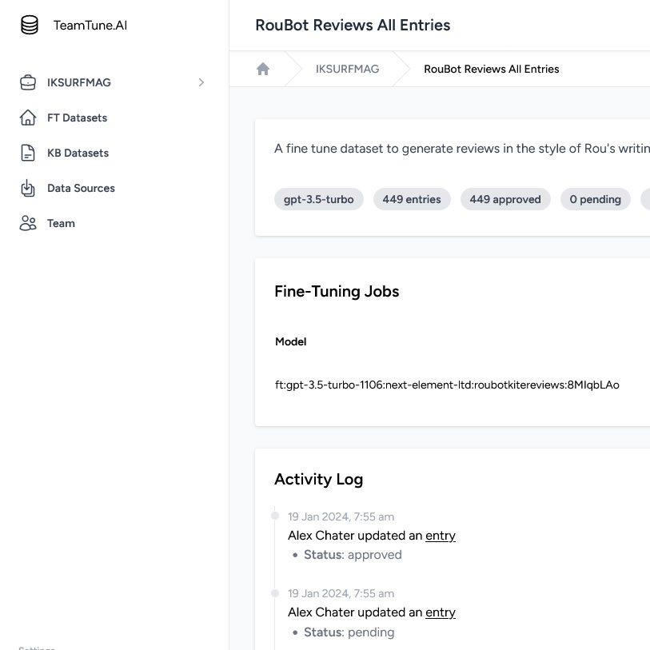Click the 0 pending badge
The height and width of the screenshot is (650, 650).
point(595,199)
